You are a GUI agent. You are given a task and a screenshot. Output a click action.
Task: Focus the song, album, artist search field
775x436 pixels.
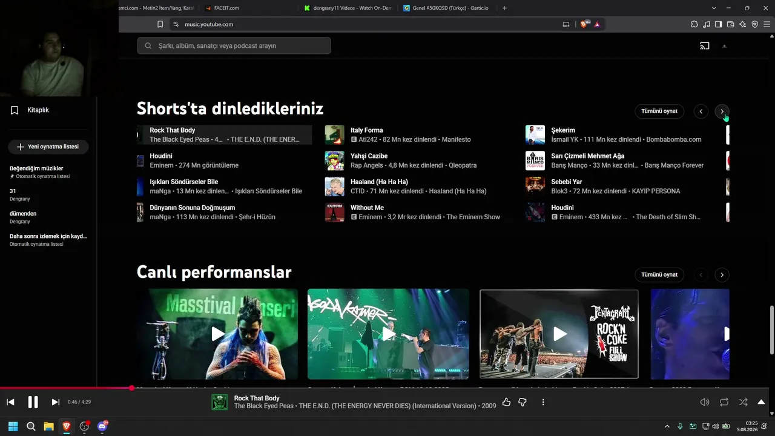pyautogui.click(x=234, y=45)
